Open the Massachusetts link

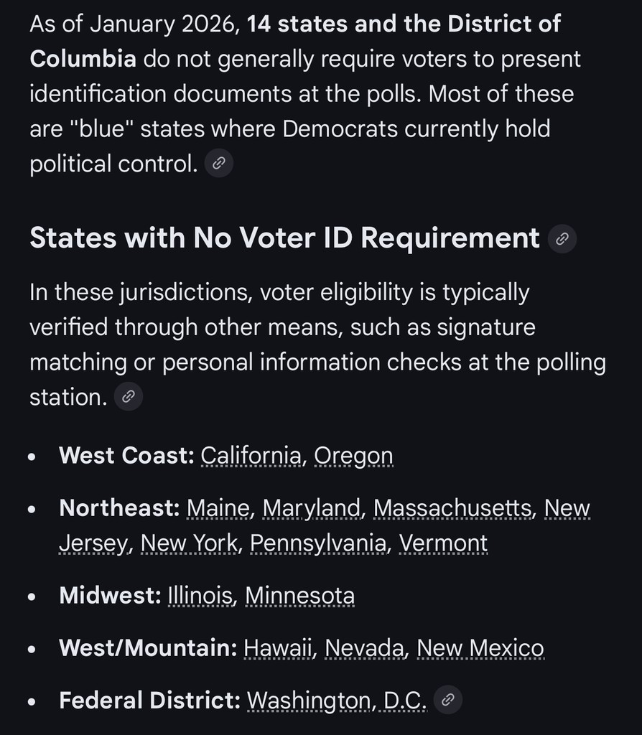[454, 508]
